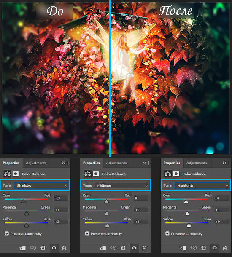Click Magenta-Green value field showing +2
Viewport: 232px width, 257px height.
tap(141, 210)
